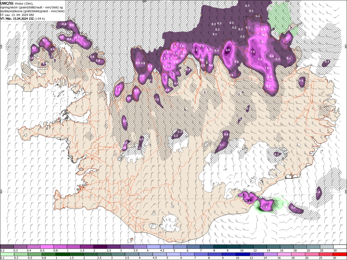Image resolution: width=347 pixels, height=260 pixels.
Task: Pick the lower legend swatch between 2.5 and 3
Action: (104, 254)
